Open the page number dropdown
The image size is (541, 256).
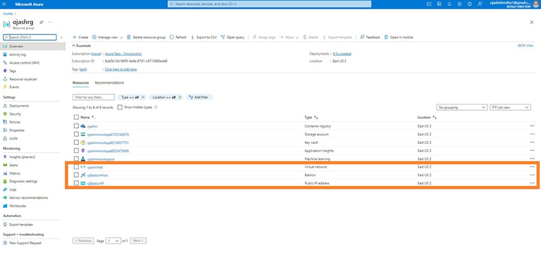[113, 241]
